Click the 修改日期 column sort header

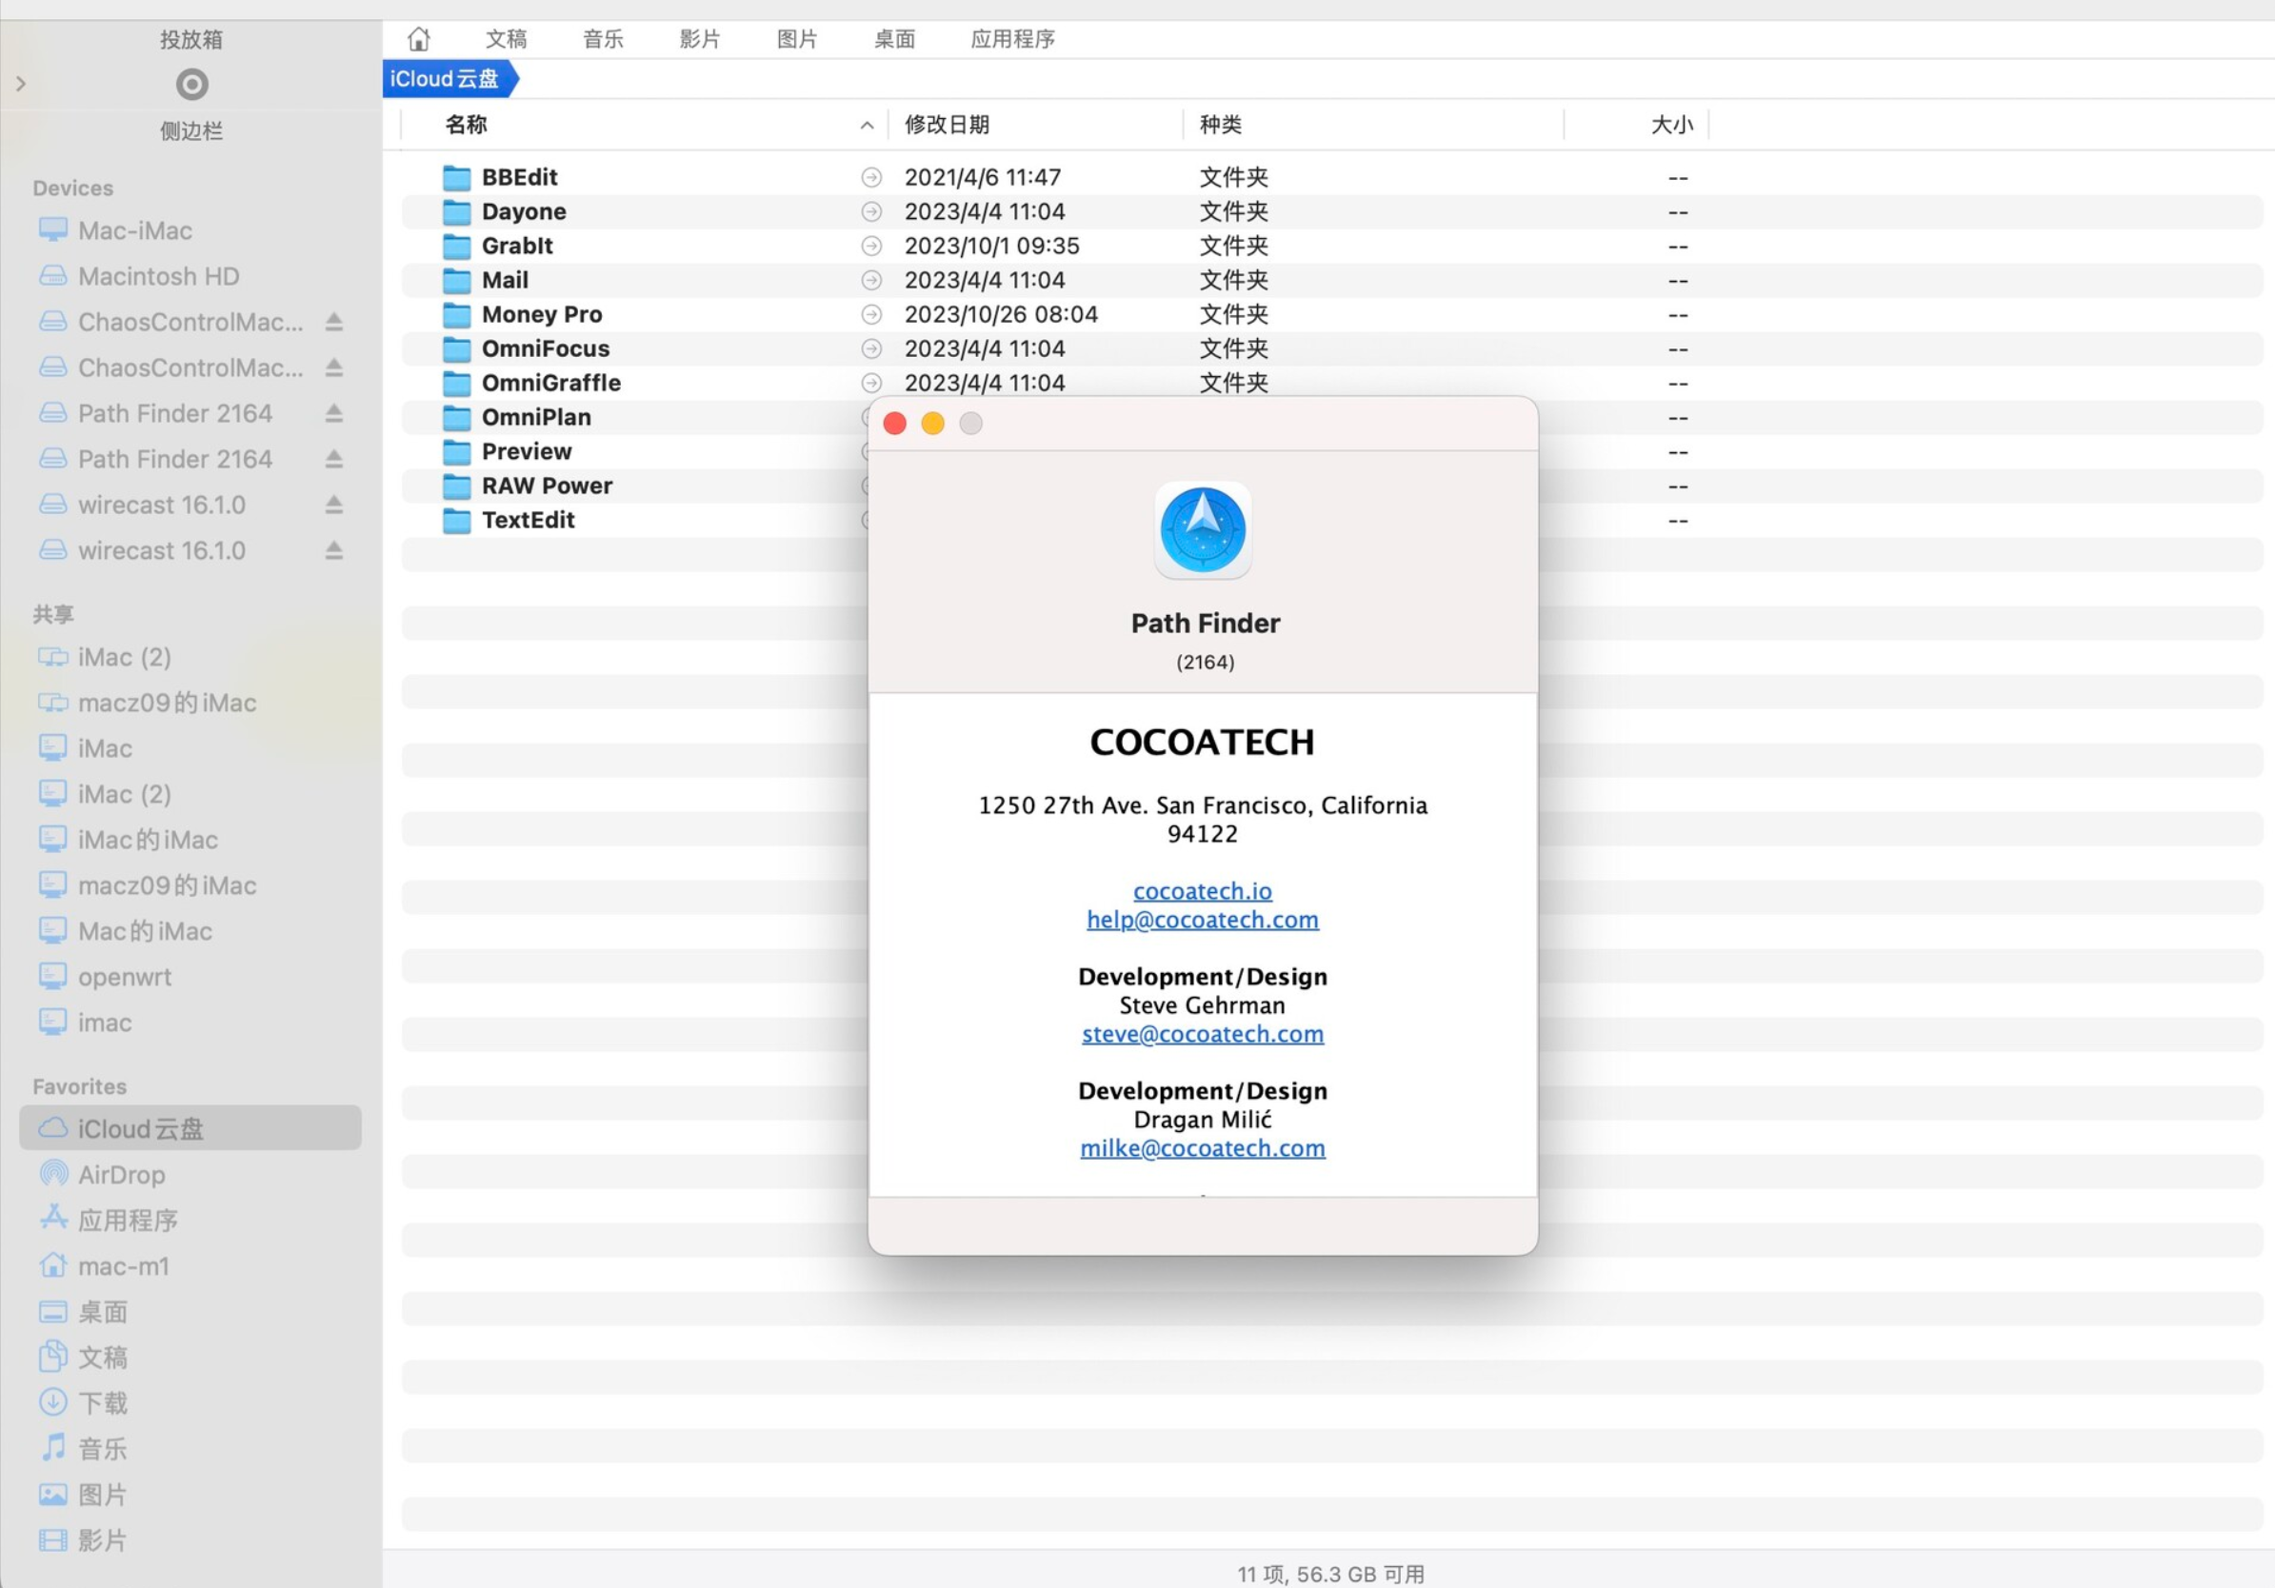point(948,125)
